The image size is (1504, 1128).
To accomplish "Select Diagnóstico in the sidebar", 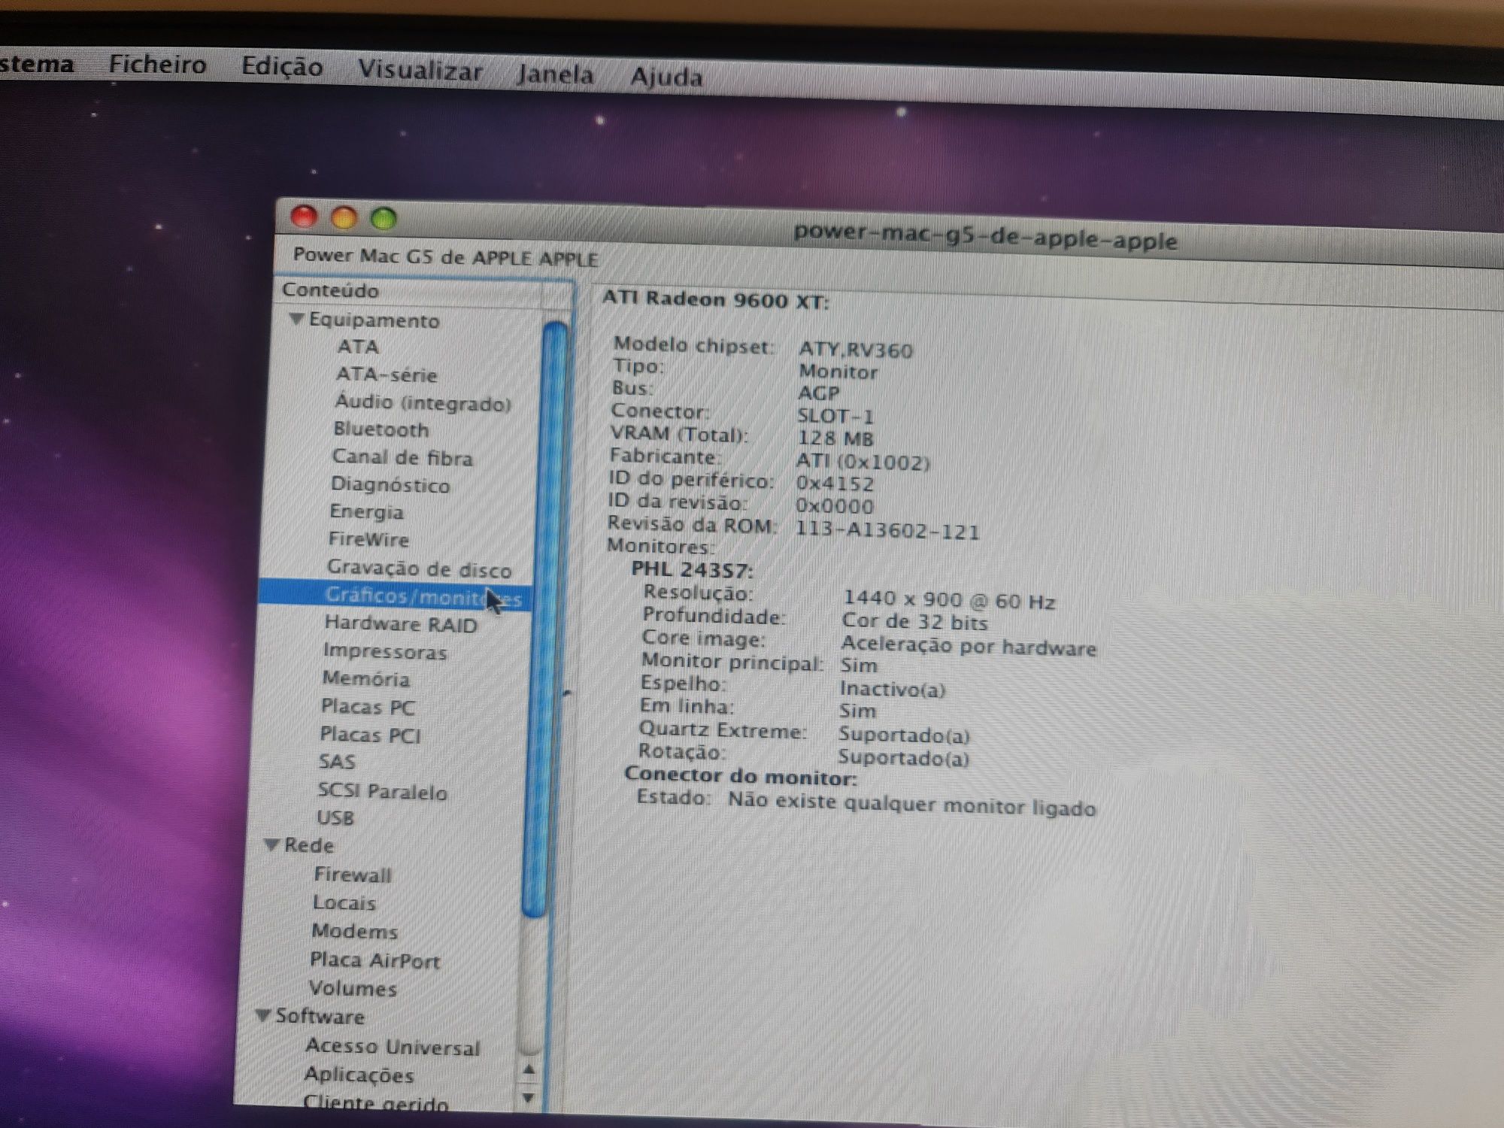I will pyautogui.click(x=390, y=484).
